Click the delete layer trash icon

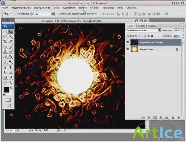179,117
